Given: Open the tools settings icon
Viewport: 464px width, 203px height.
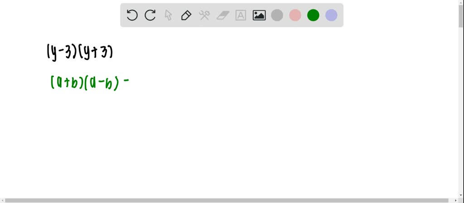Looking at the screenshot, I should click(x=204, y=15).
